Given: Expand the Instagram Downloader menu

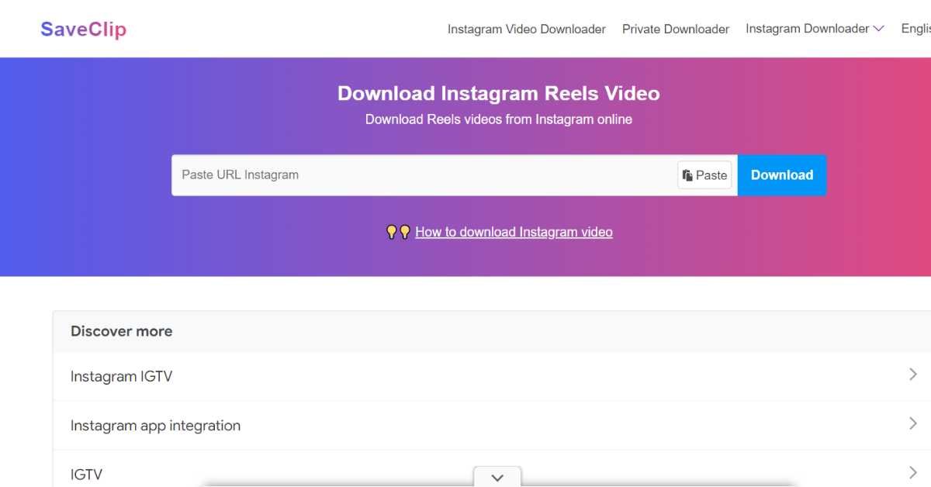Looking at the screenshot, I should click(x=815, y=29).
